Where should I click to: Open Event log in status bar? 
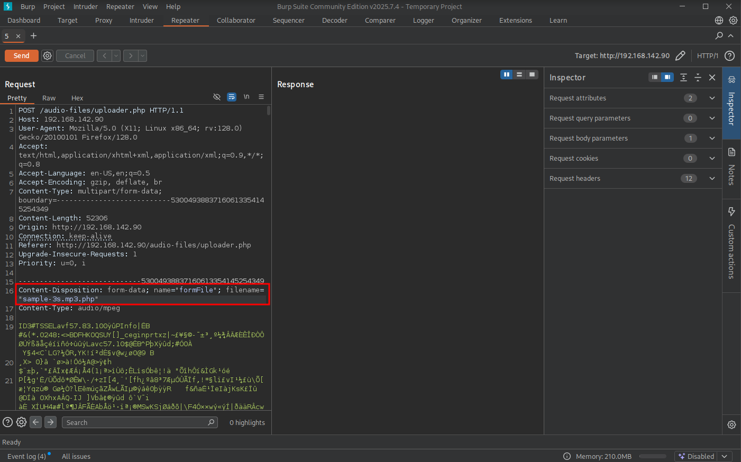pyautogui.click(x=26, y=456)
